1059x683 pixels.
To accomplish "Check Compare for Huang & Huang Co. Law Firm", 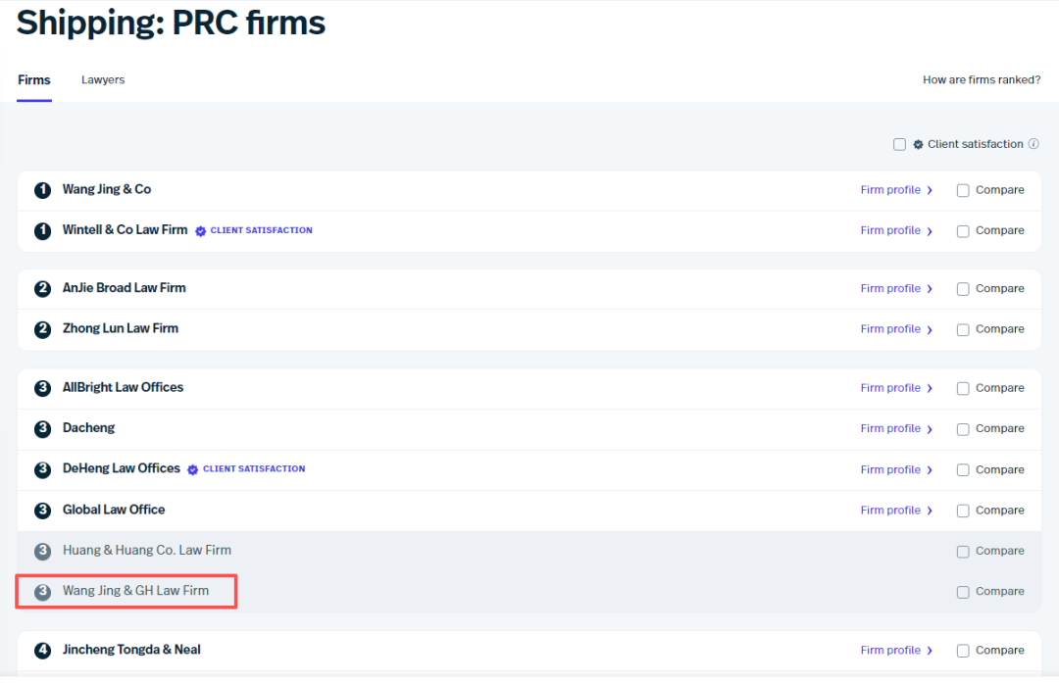I will [963, 552].
